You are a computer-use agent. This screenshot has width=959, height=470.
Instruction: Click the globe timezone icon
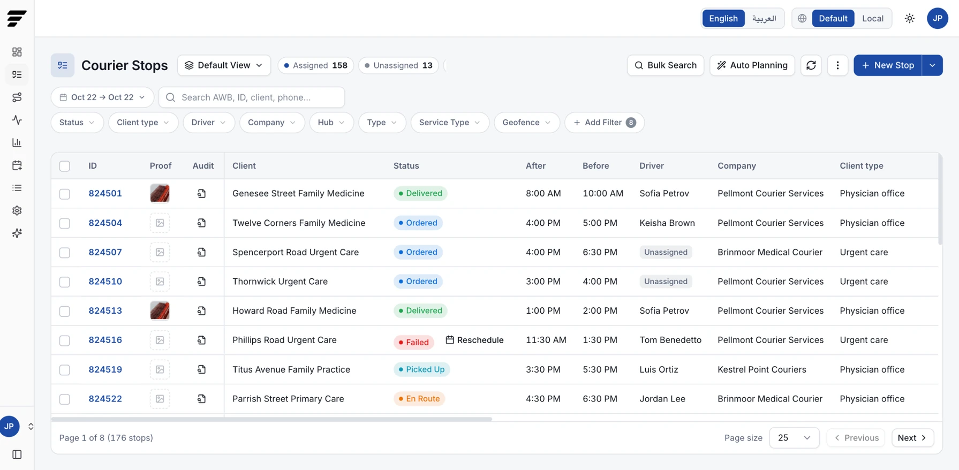[802, 18]
